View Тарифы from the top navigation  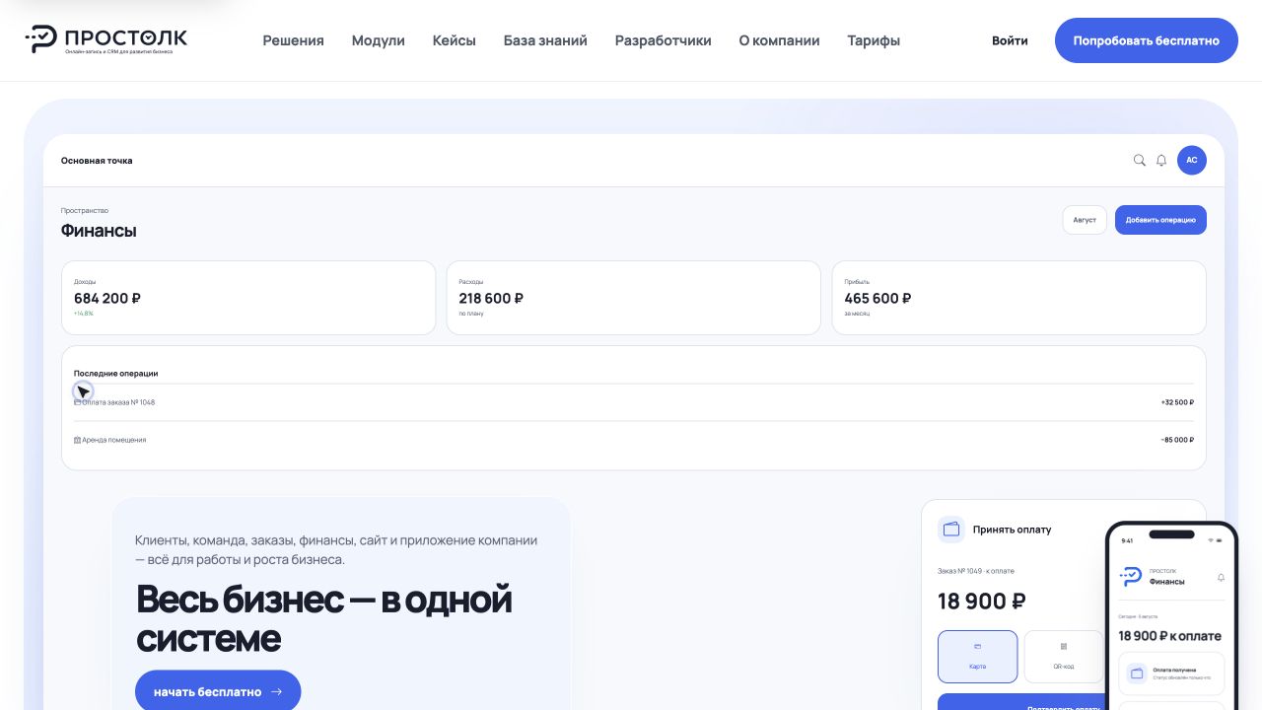(874, 40)
